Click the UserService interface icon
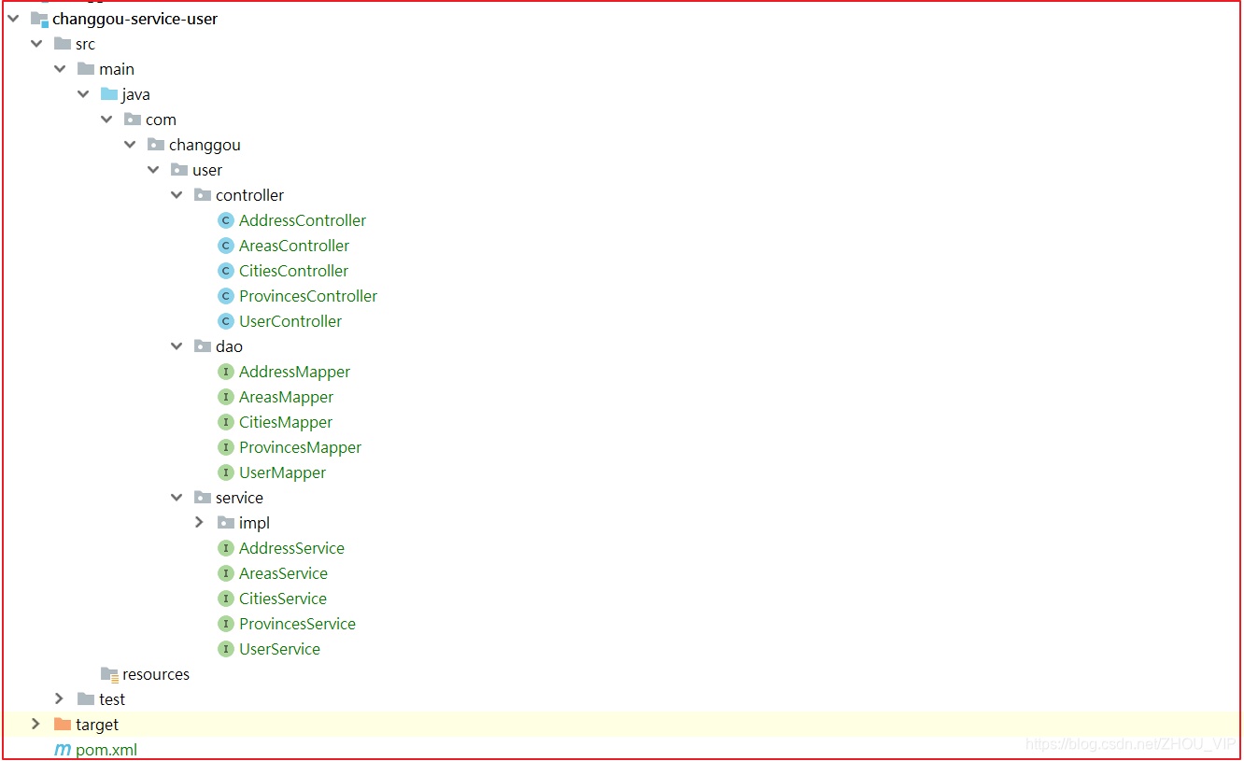 225,649
